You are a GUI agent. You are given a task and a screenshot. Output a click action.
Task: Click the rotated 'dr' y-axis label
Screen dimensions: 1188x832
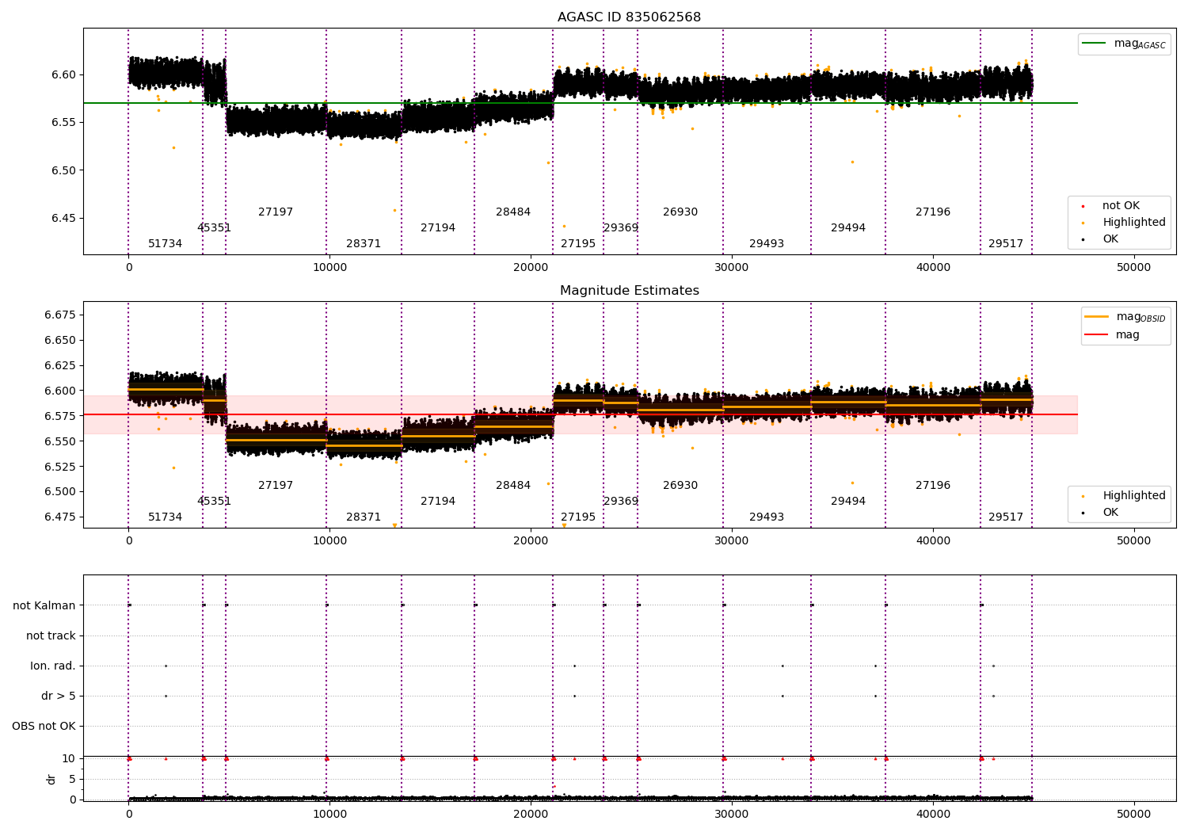tap(51, 779)
